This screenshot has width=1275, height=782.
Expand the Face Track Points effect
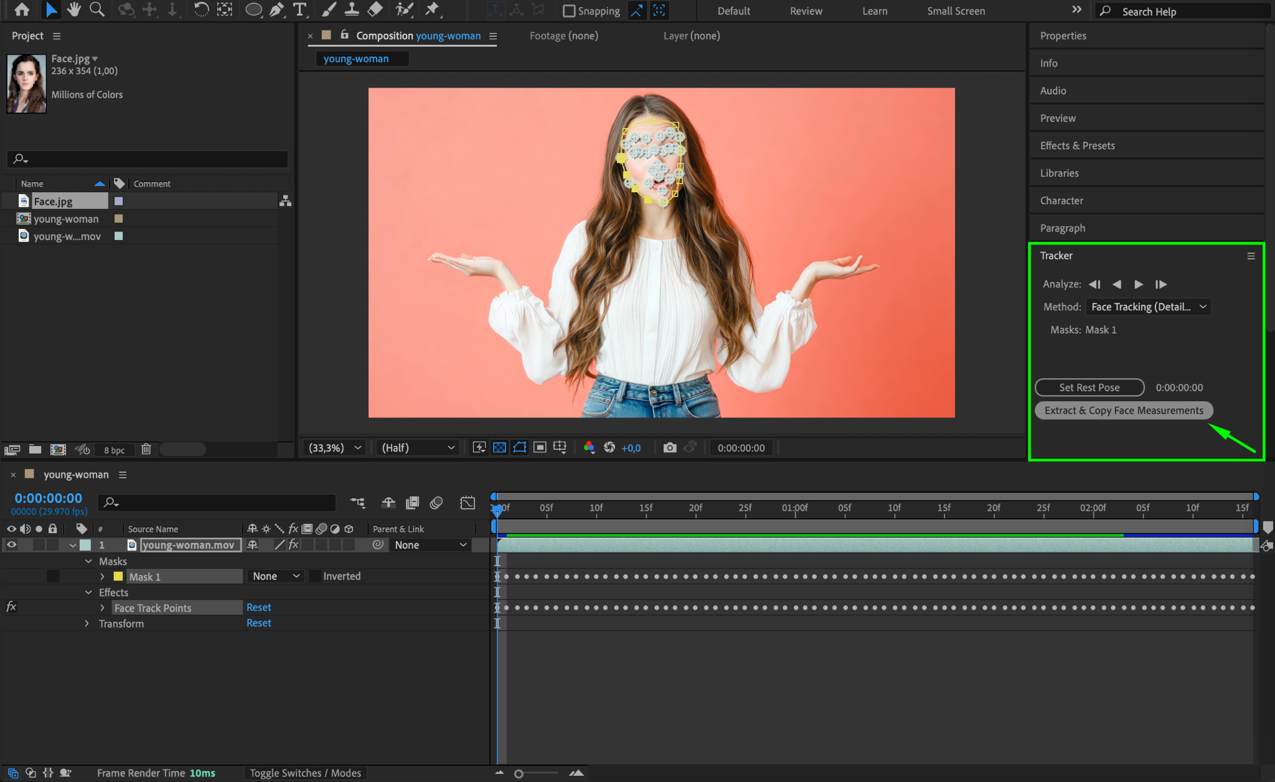103,608
